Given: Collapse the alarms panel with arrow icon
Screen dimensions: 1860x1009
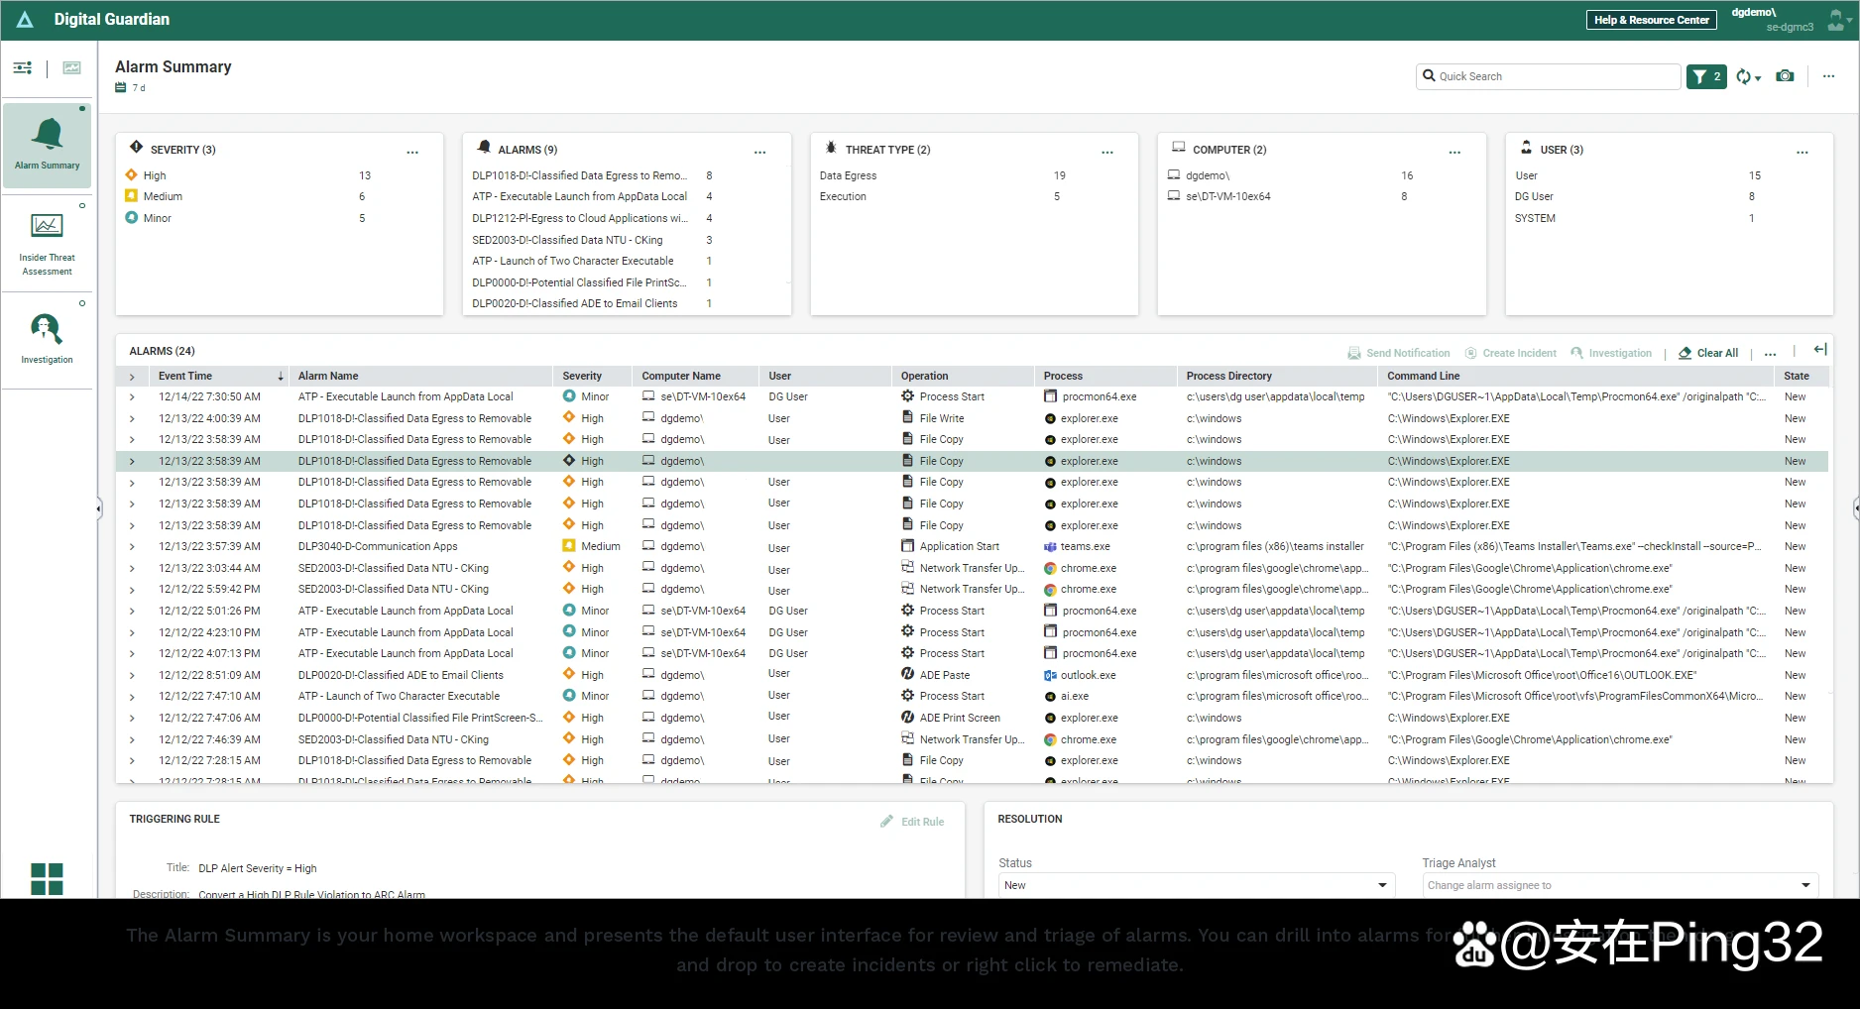Looking at the screenshot, I should 1820,349.
